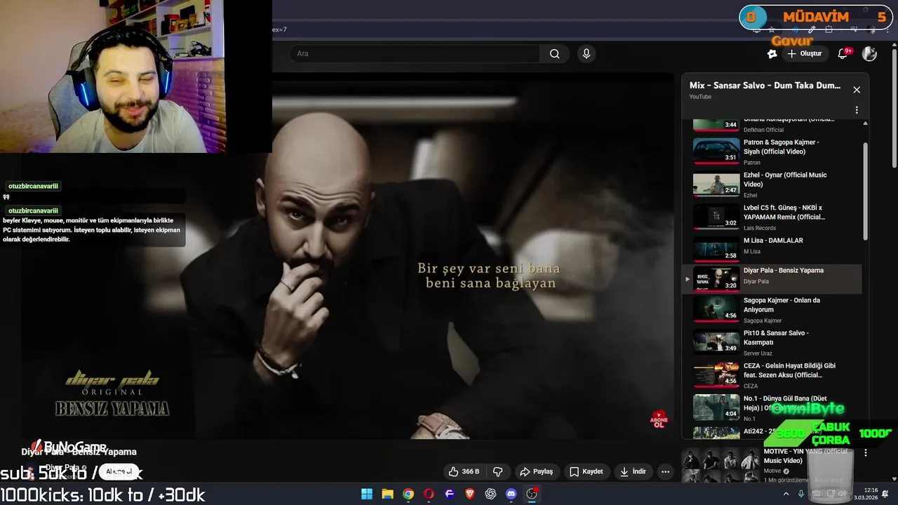Open YouTube notifications bell

click(843, 54)
